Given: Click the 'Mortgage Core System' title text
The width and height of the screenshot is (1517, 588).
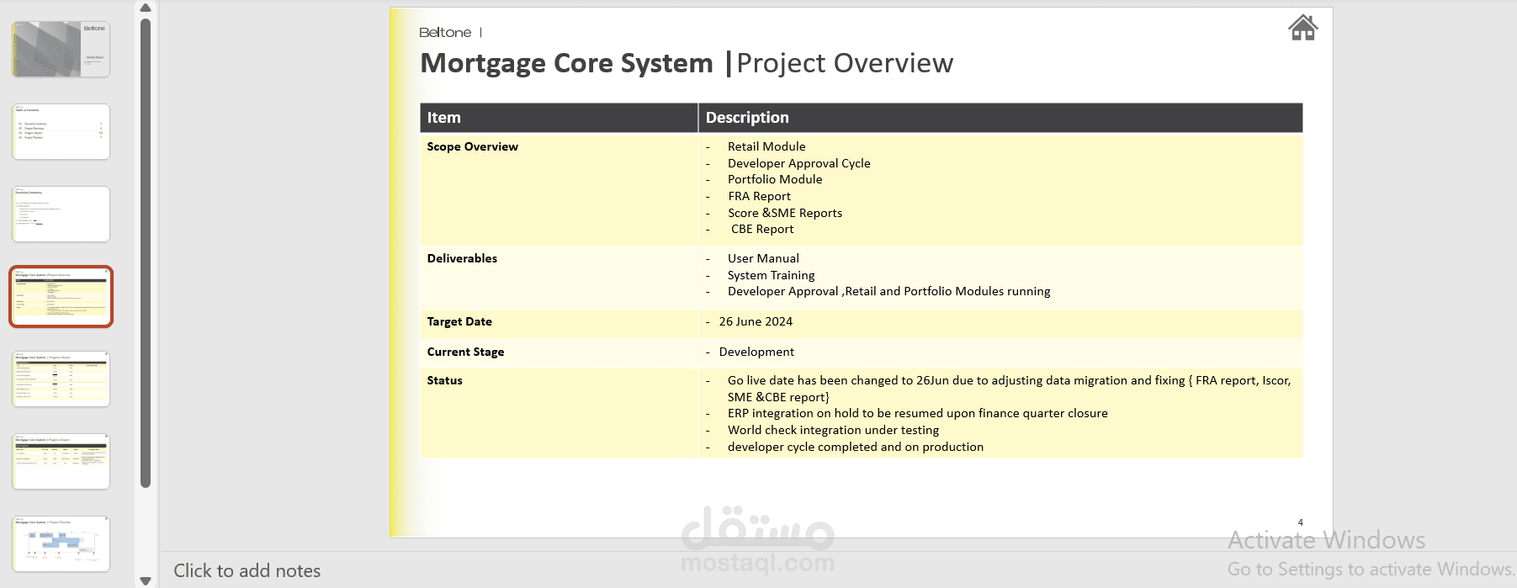Looking at the screenshot, I should [566, 63].
